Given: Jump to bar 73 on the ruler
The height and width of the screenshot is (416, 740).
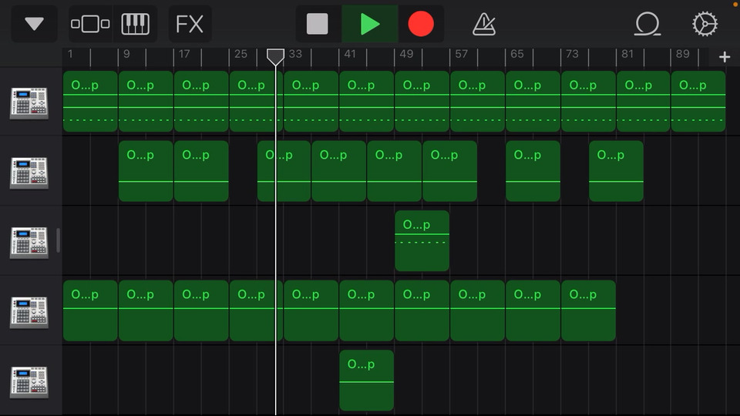Looking at the screenshot, I should pyautogui.click(x=572, y=54).
